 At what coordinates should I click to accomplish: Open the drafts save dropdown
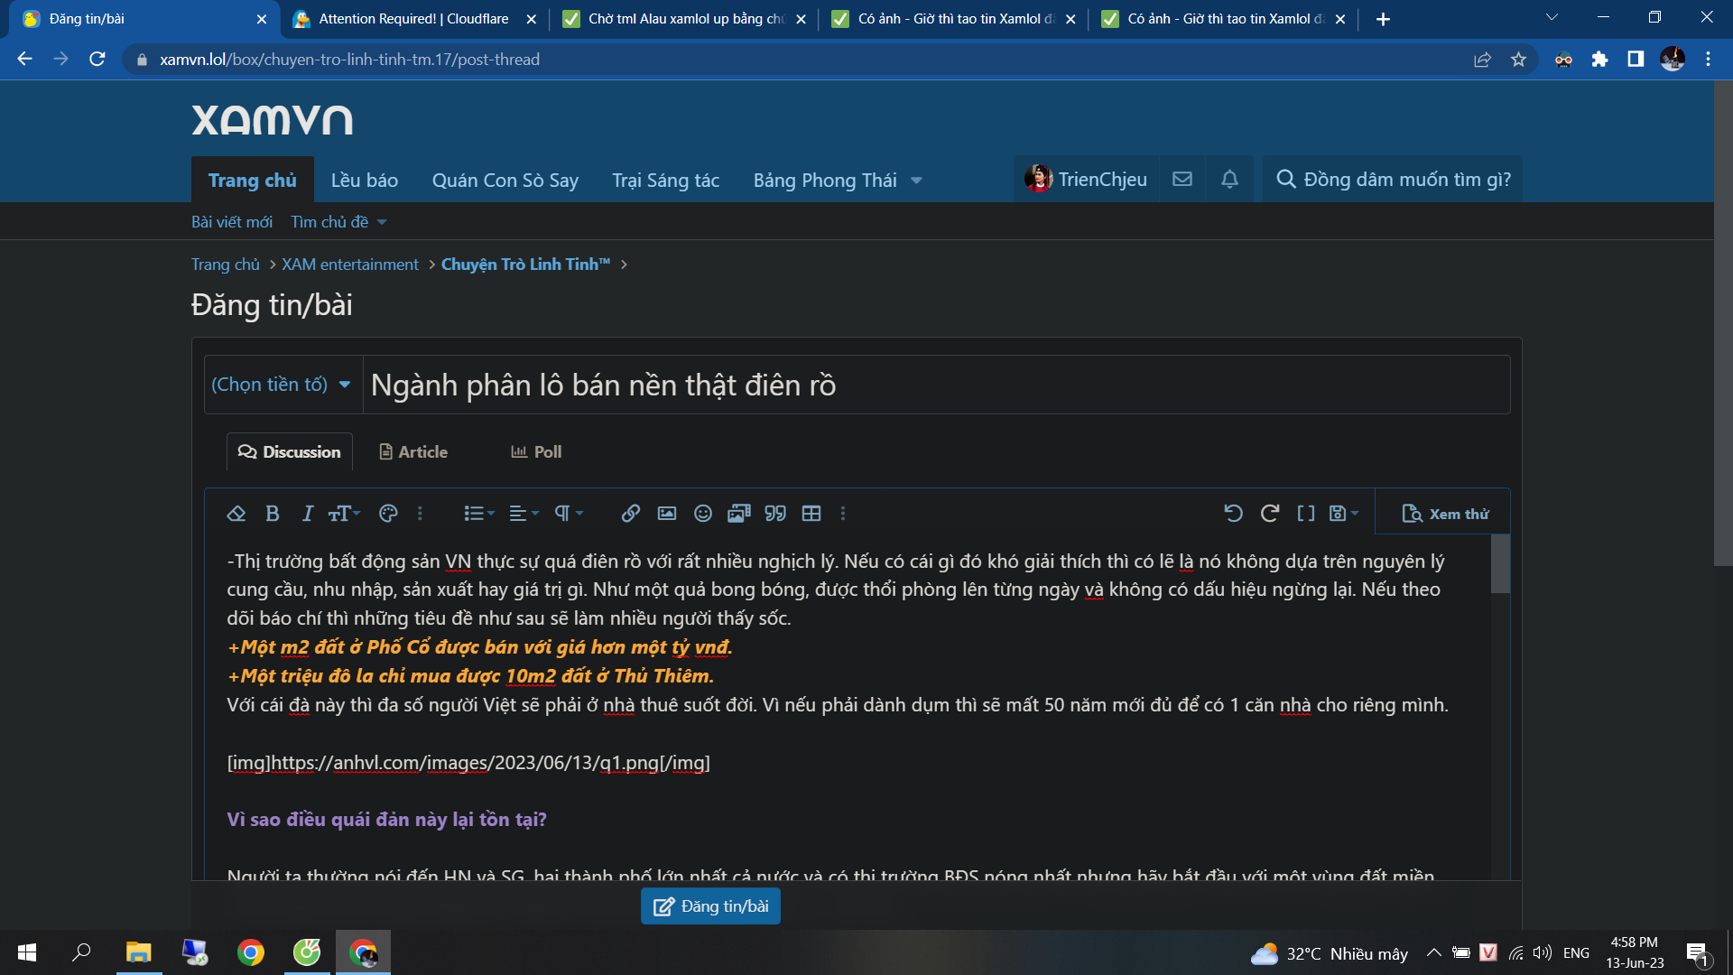[x=1343, y=514]
